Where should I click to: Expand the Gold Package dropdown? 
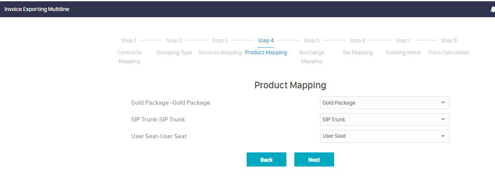(x=384, y=103)
